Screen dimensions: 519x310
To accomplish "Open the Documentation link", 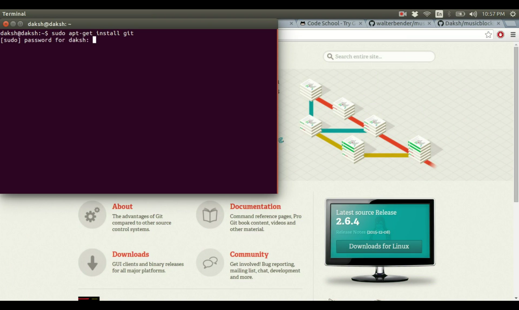I will 255,207.
